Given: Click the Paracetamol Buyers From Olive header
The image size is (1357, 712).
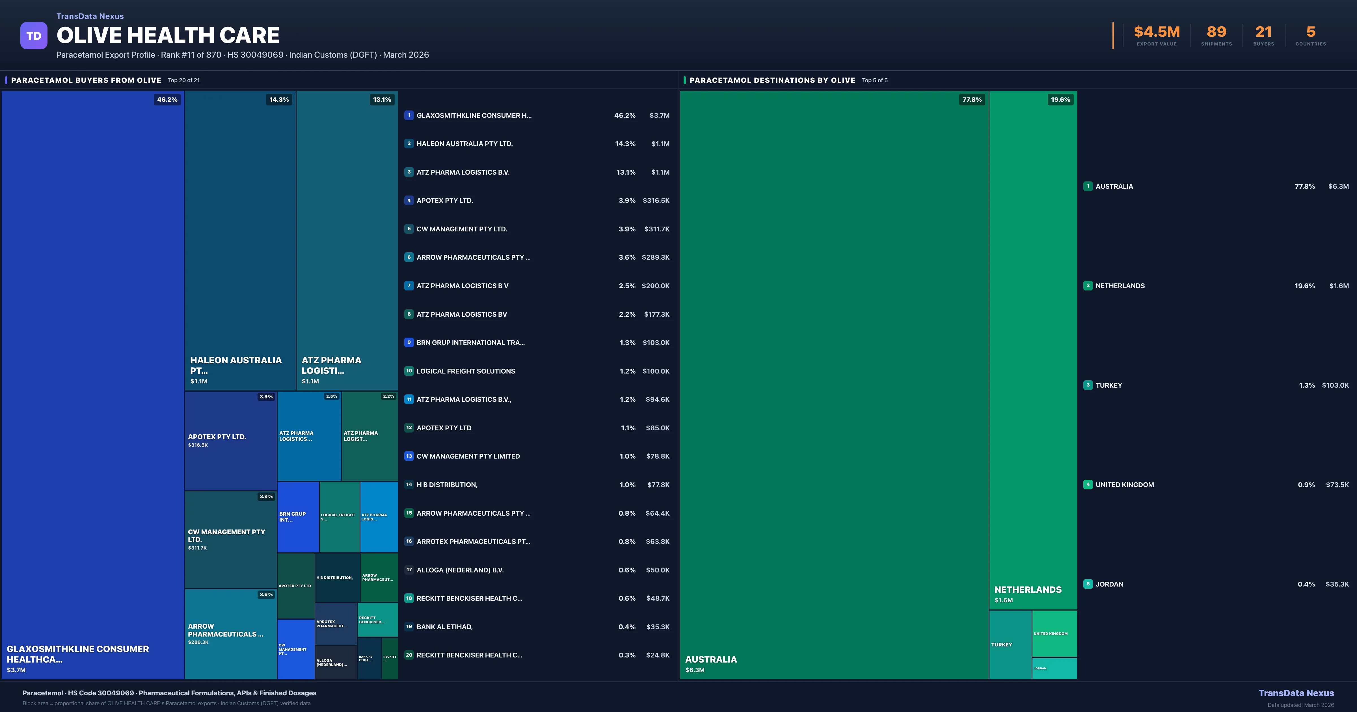Looking at the screenshot, I should 87,81.
